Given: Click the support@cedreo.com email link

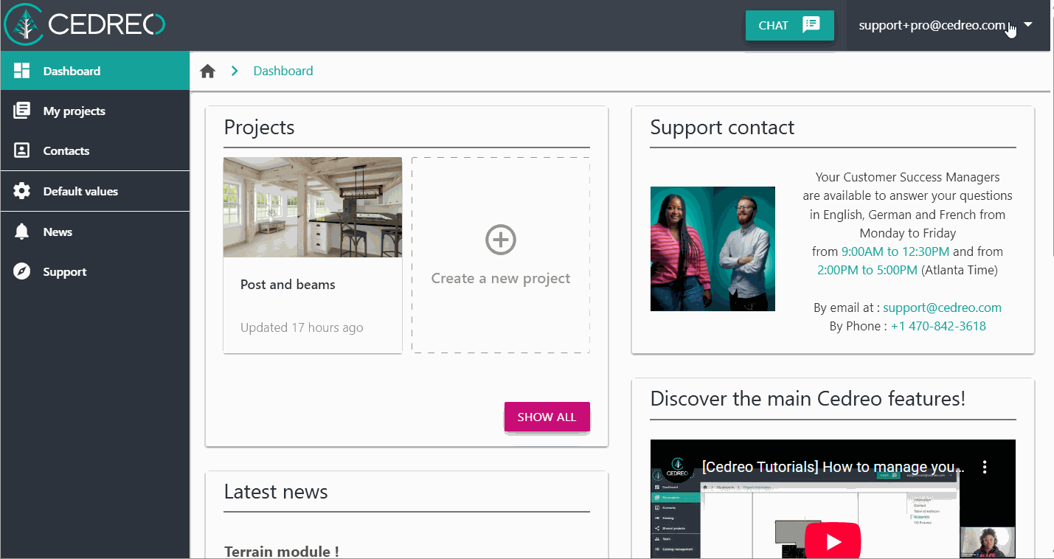Looking at the screenshot, I should click(x=942, y=308).
